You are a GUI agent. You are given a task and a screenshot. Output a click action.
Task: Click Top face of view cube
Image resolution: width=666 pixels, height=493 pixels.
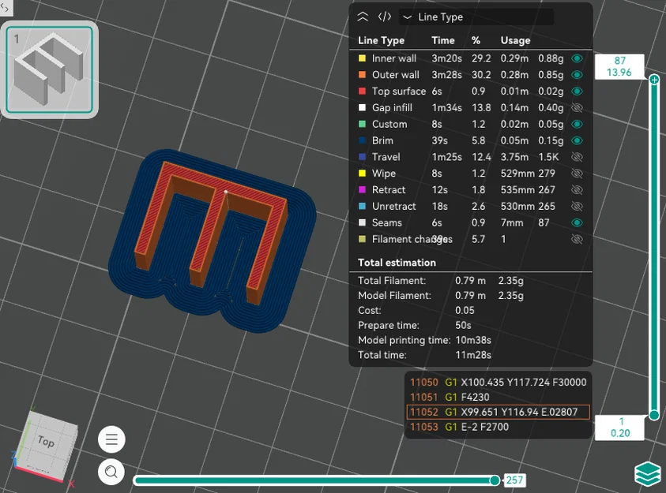(46, 441)
